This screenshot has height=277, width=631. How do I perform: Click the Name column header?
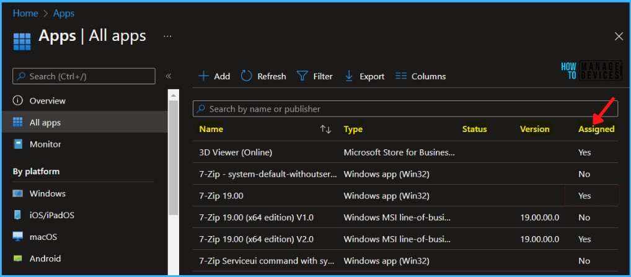[211, 129]
